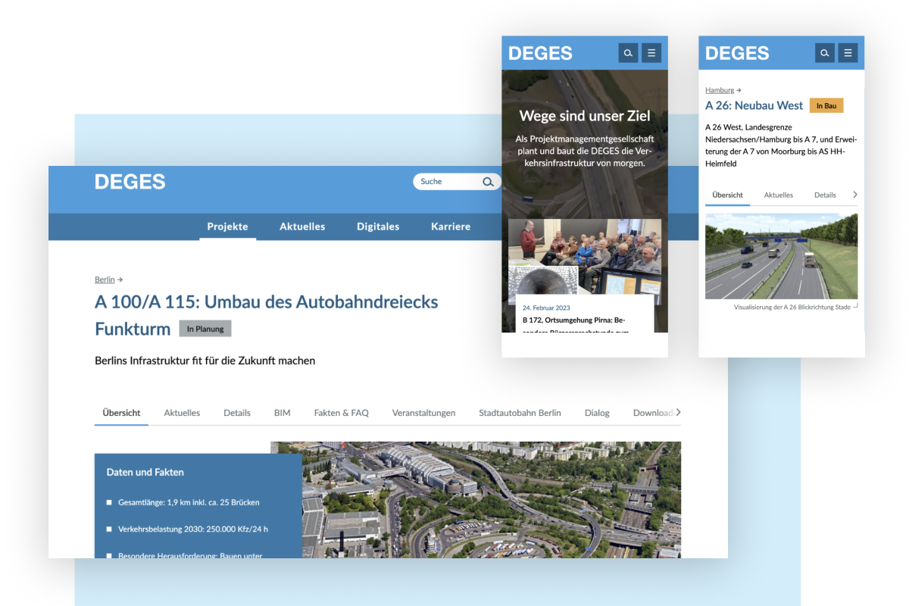Image resolution: width=909 pixels, height=606 pixels.
Task: Switch to the BIM tab
Action: pos(282,413)
